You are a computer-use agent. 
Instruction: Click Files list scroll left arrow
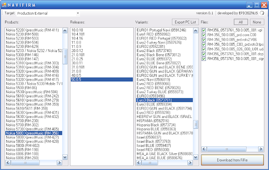(204, 149)
